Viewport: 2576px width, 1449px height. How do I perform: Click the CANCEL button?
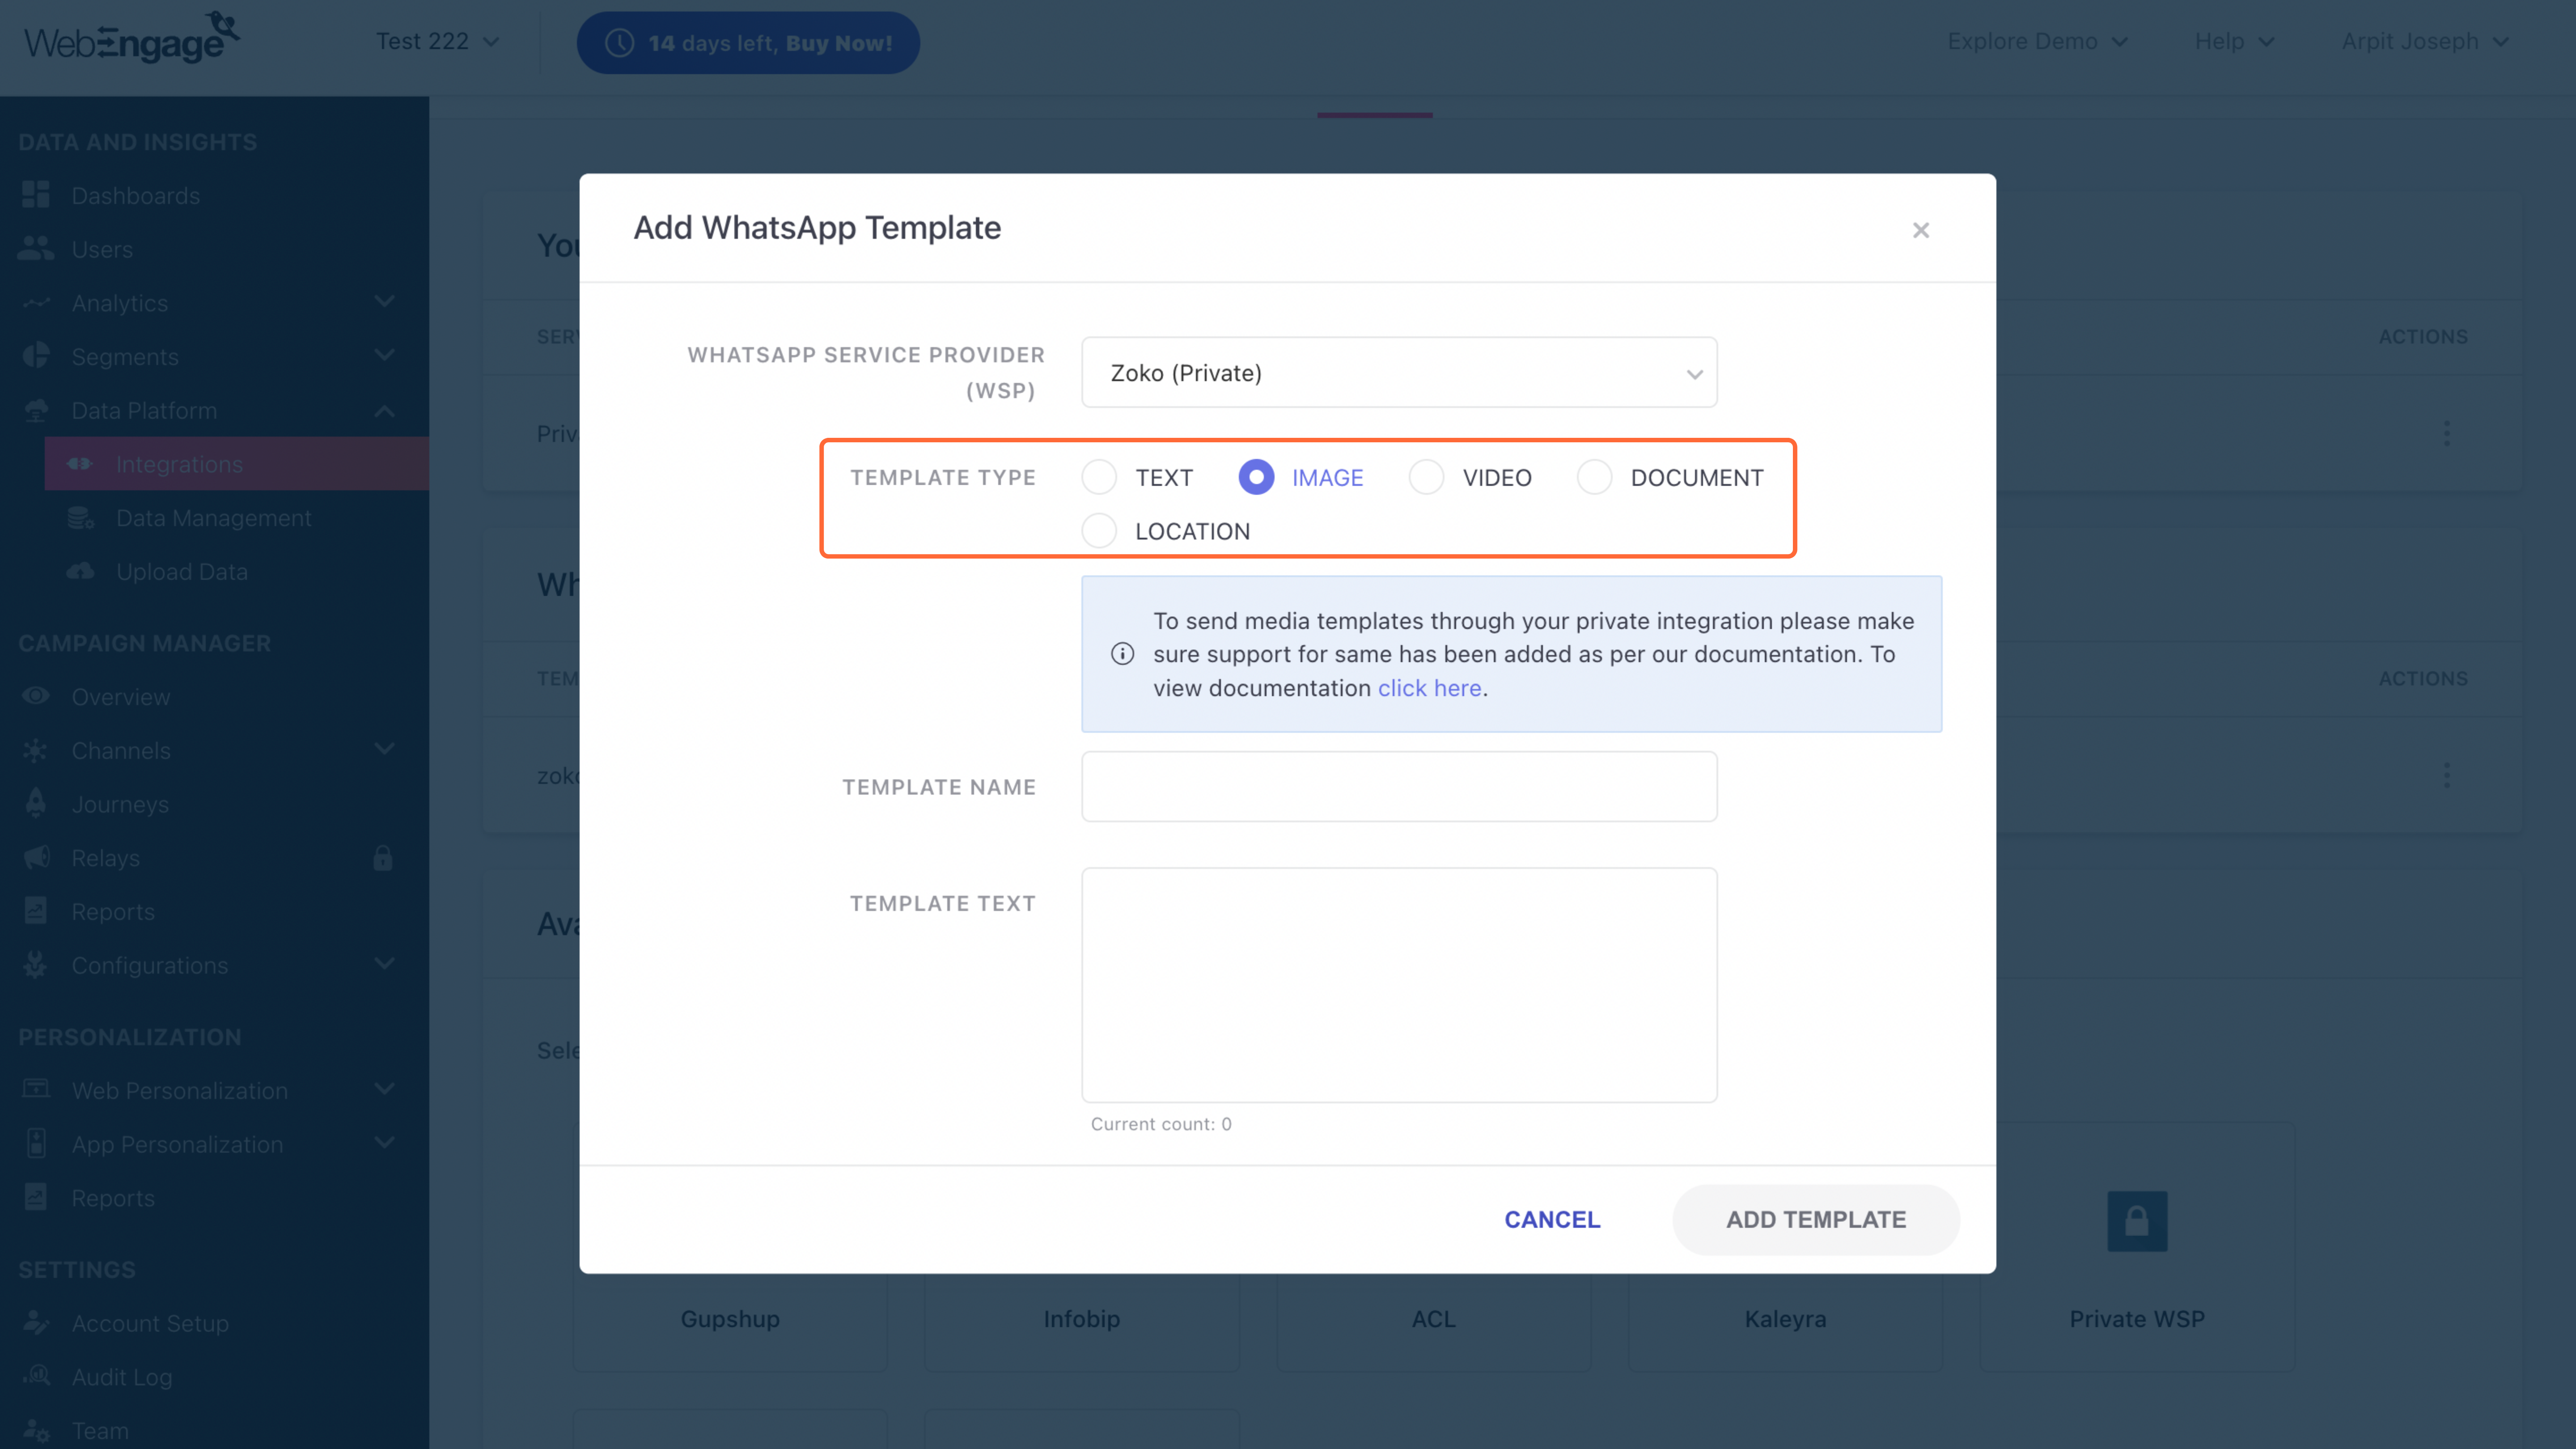tap(1552, 1219)
